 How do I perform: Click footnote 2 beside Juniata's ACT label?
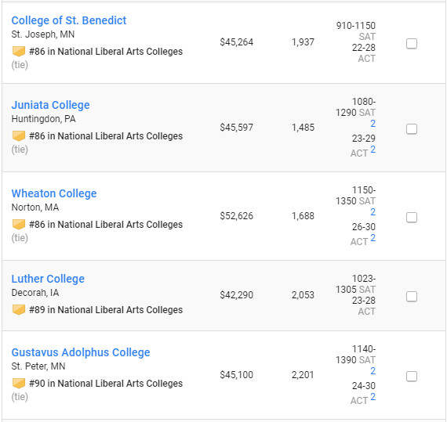[x=372, y=150]
